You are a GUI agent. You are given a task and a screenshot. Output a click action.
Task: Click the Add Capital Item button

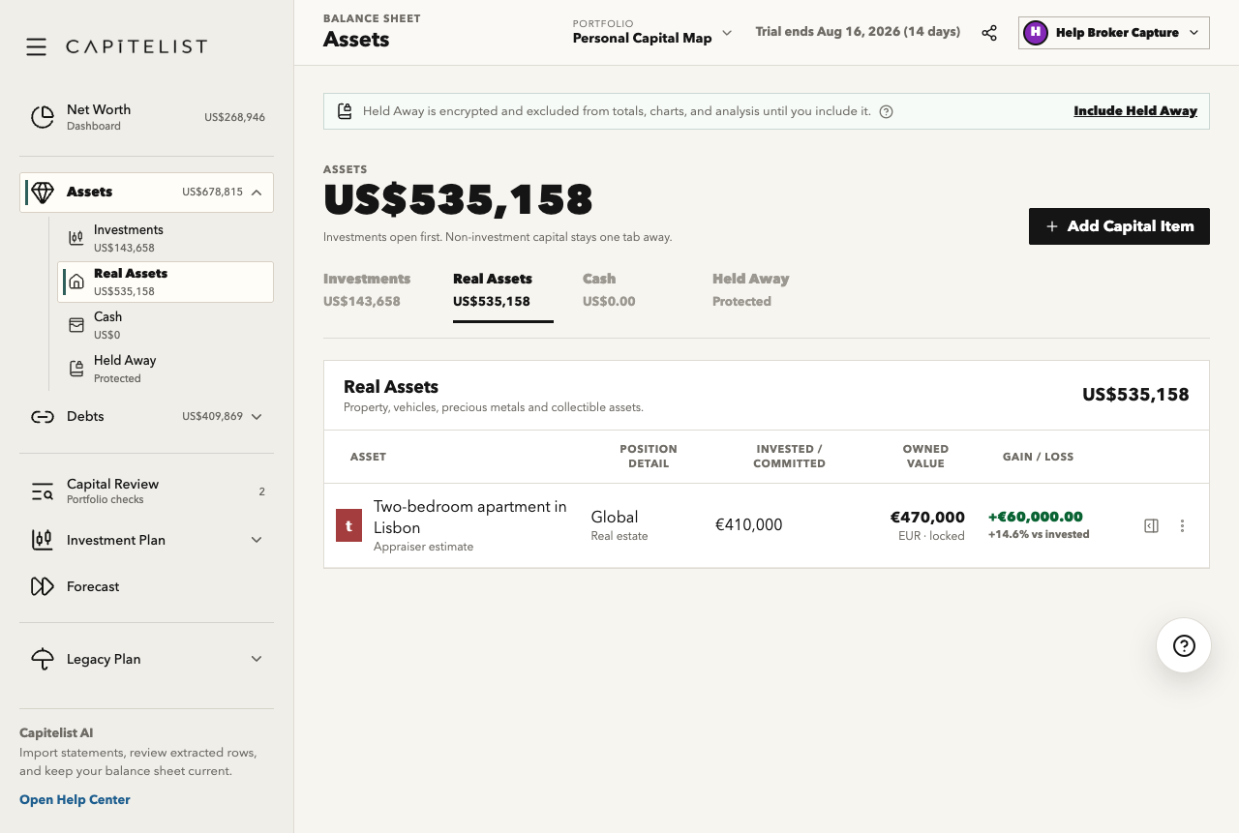click(1119, 226)
